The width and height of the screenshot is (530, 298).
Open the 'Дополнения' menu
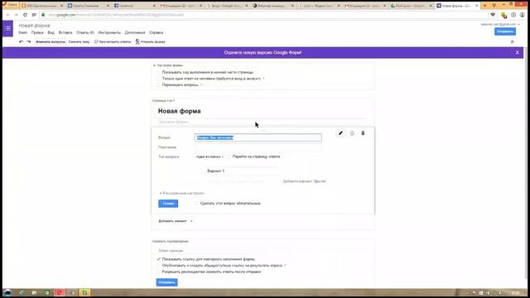135,32
